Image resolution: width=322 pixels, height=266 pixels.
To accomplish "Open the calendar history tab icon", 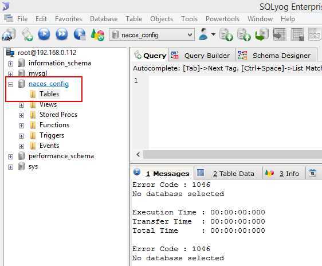I will [x=312, y=173].
